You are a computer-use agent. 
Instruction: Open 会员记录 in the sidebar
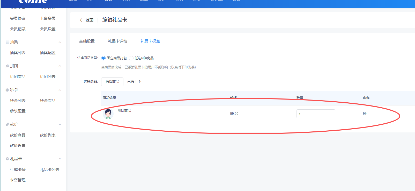[18, 29]
